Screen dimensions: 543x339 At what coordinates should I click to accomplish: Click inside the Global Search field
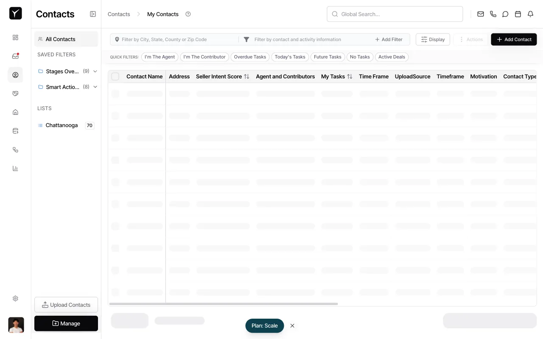pos(395,14)
